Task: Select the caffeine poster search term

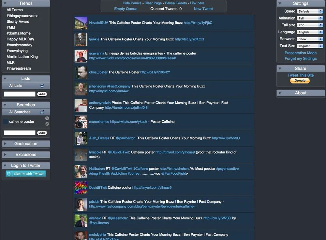Action: click(x=22, y=122)
